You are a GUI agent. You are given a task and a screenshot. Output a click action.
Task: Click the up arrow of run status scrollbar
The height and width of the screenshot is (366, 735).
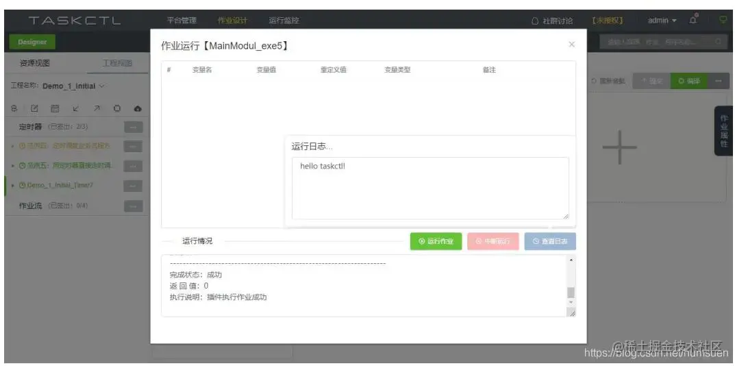pos(571,260)
